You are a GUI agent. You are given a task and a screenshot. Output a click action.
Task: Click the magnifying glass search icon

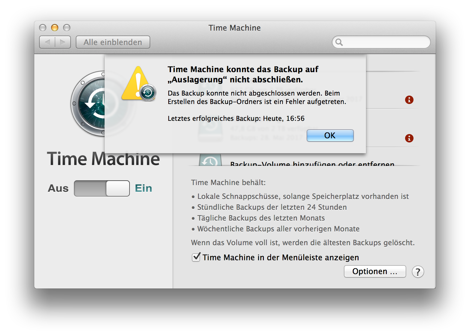[339, 42]
